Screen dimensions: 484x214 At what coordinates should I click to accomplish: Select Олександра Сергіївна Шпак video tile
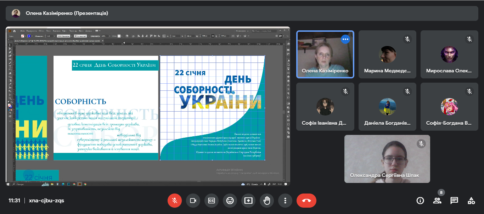[387, 159]
